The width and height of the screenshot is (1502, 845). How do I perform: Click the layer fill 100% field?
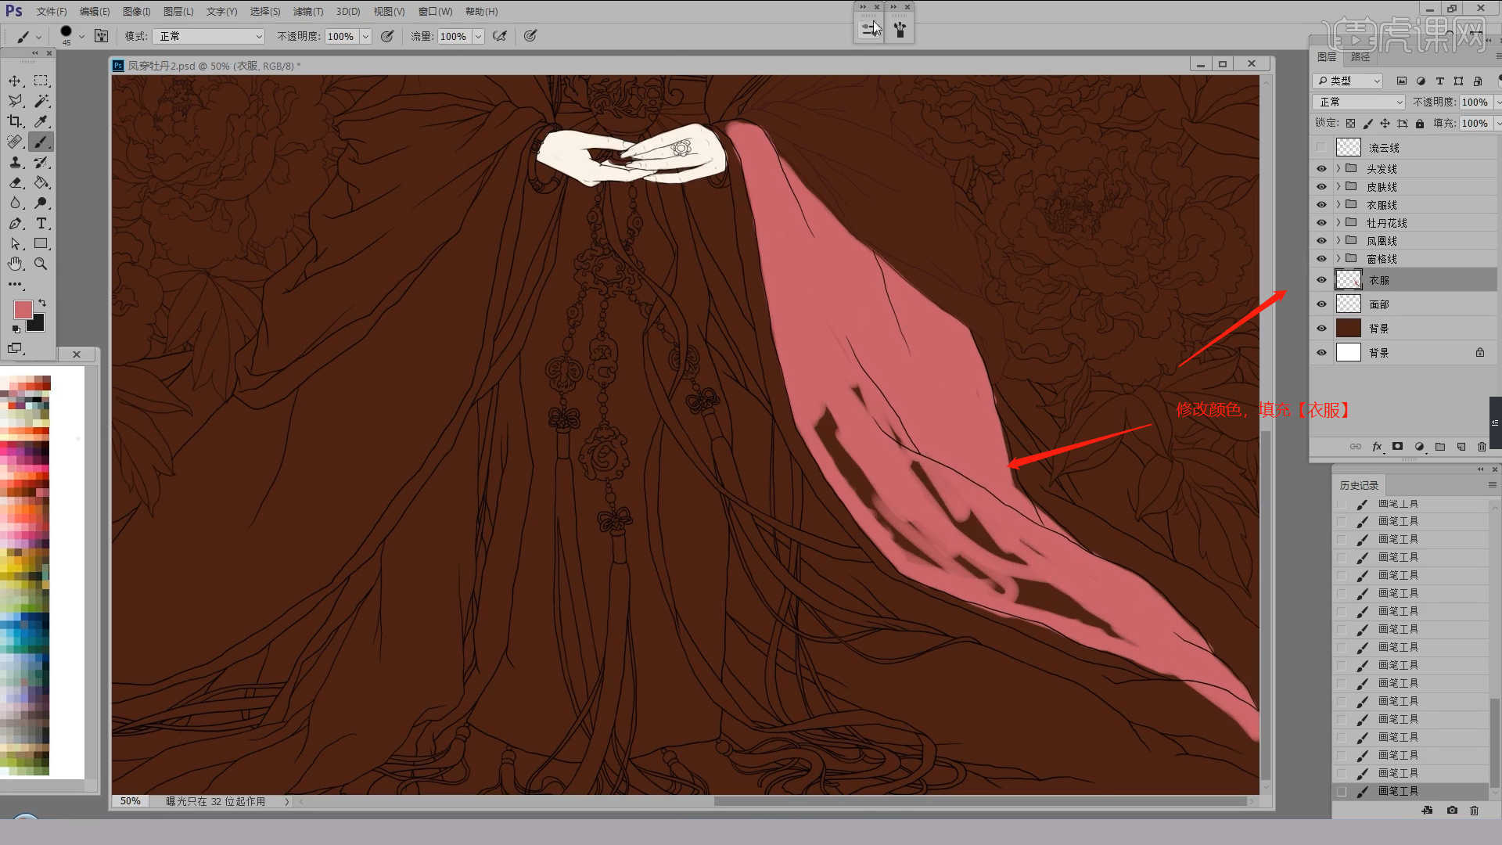(x=1475, y=124)
